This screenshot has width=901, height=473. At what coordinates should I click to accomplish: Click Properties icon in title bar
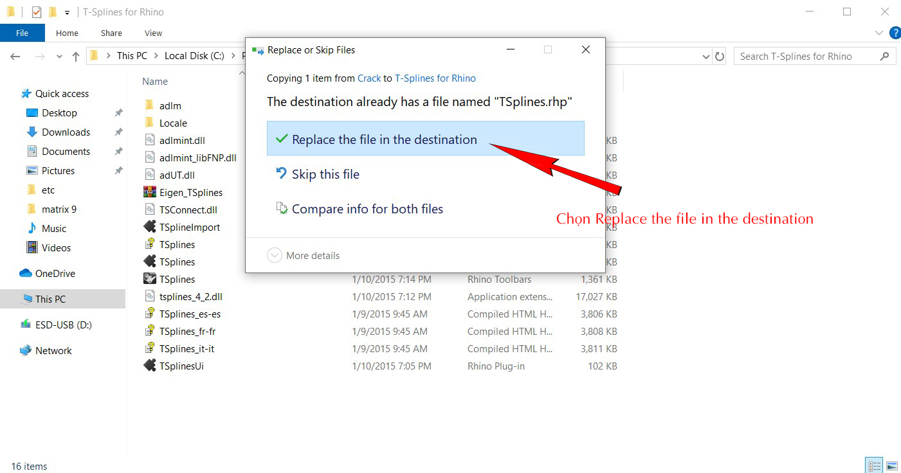[x=37, y=12]
